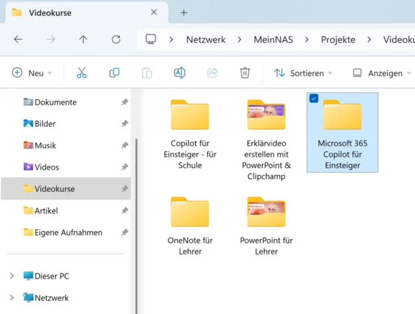Click the pin icon beside Artikel
The height and width of the screenshot is (314, 415).
pos(124,210)
